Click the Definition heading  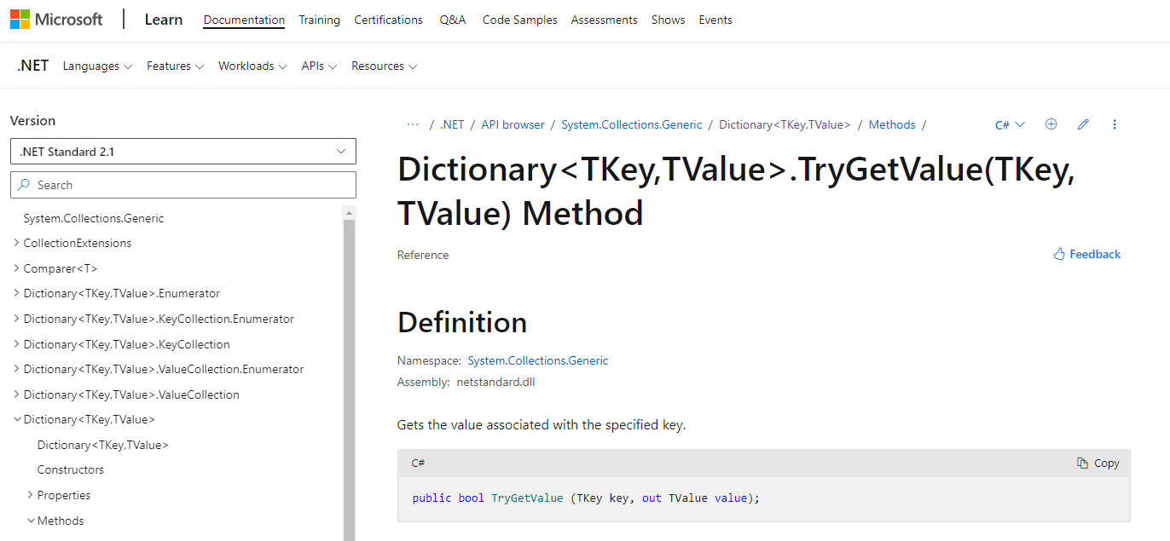tap(462, 322)
